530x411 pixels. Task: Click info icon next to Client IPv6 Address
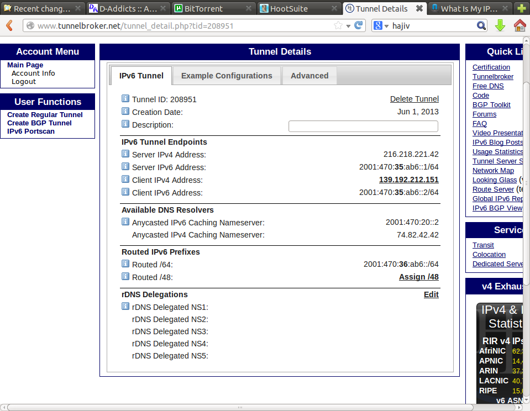coord(125,192)
